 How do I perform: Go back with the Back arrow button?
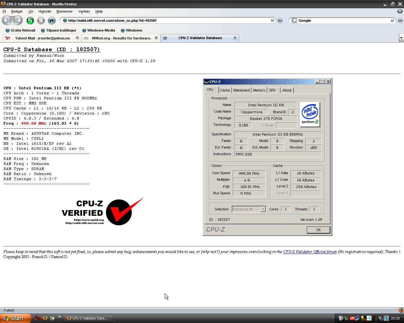7,21
